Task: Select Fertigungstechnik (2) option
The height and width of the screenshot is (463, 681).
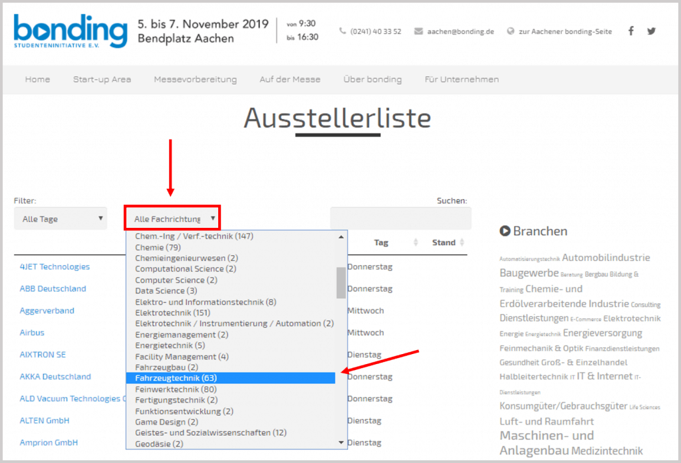Action: tap(176, 400)
